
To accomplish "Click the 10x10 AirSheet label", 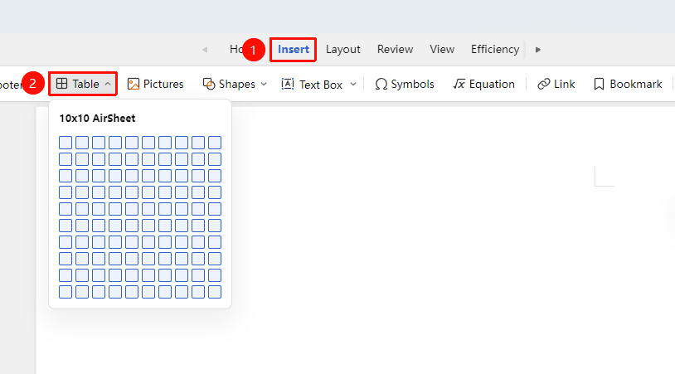I will 97,119.
